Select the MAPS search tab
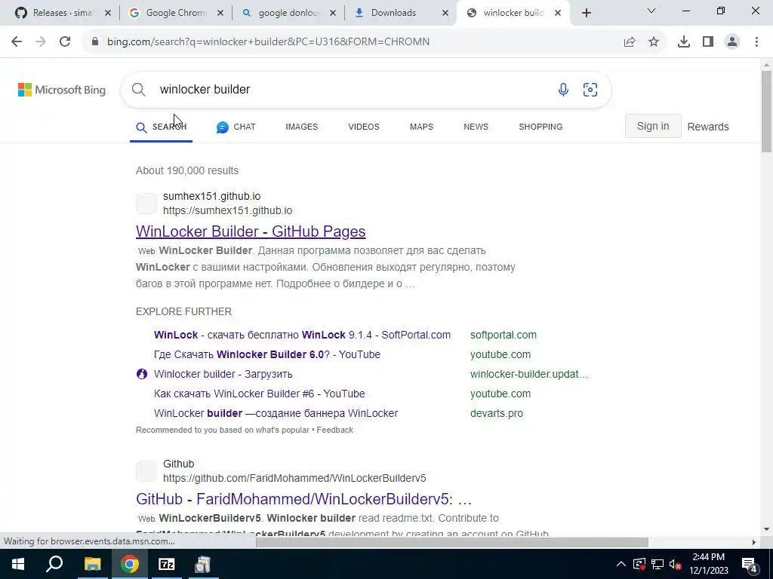The width and height of the screenshot is (773, 579). (421, 127)
